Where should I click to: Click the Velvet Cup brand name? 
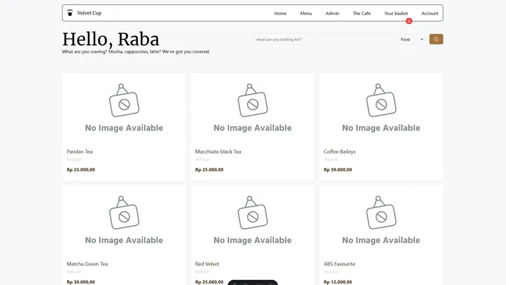[x=89, y=13]
